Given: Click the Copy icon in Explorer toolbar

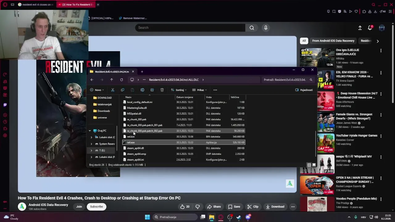Looking at the screenshot, I should (123, 90).
